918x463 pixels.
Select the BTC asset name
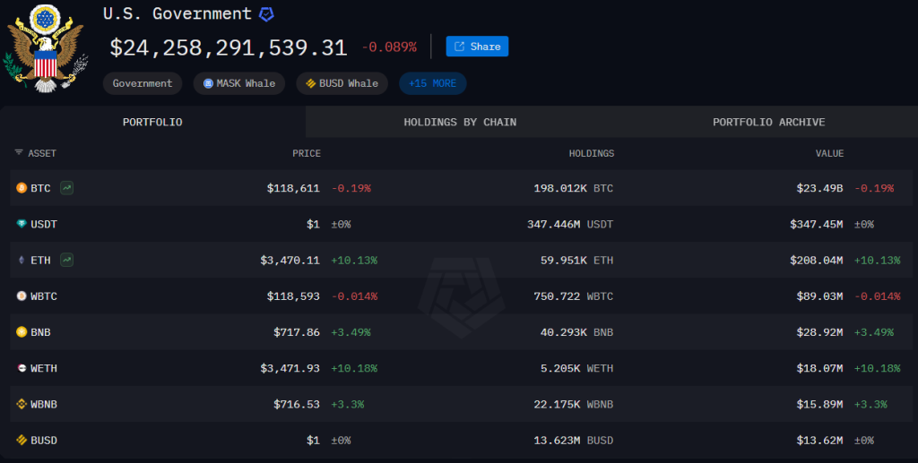point(40,188)
